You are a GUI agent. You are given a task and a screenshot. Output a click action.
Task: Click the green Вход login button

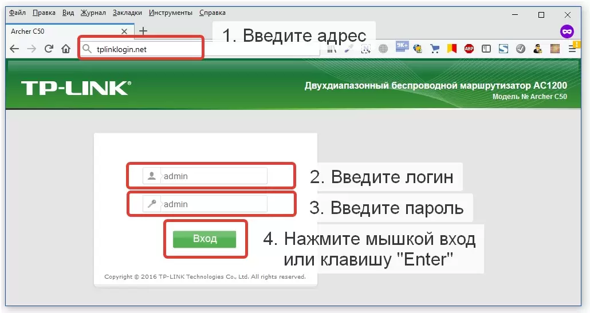tap(204, 239)
